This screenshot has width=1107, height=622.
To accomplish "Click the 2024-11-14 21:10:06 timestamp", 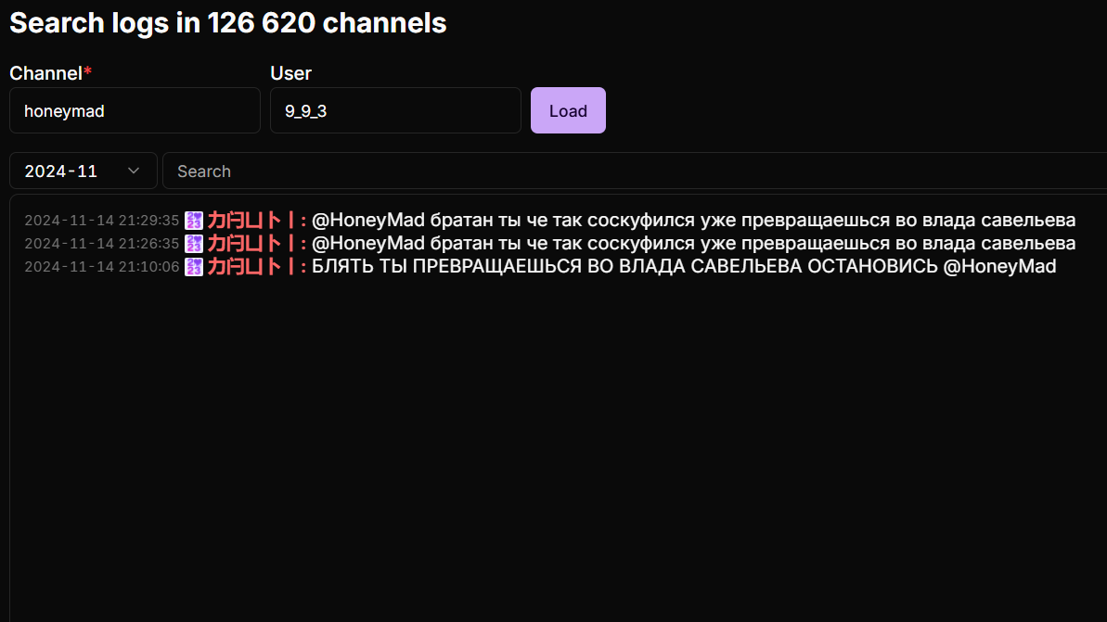I will 102,267.
